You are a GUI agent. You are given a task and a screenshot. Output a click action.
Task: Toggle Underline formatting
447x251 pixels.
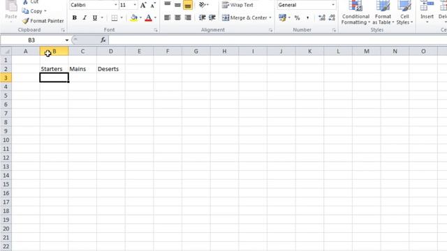coord(95,17)
